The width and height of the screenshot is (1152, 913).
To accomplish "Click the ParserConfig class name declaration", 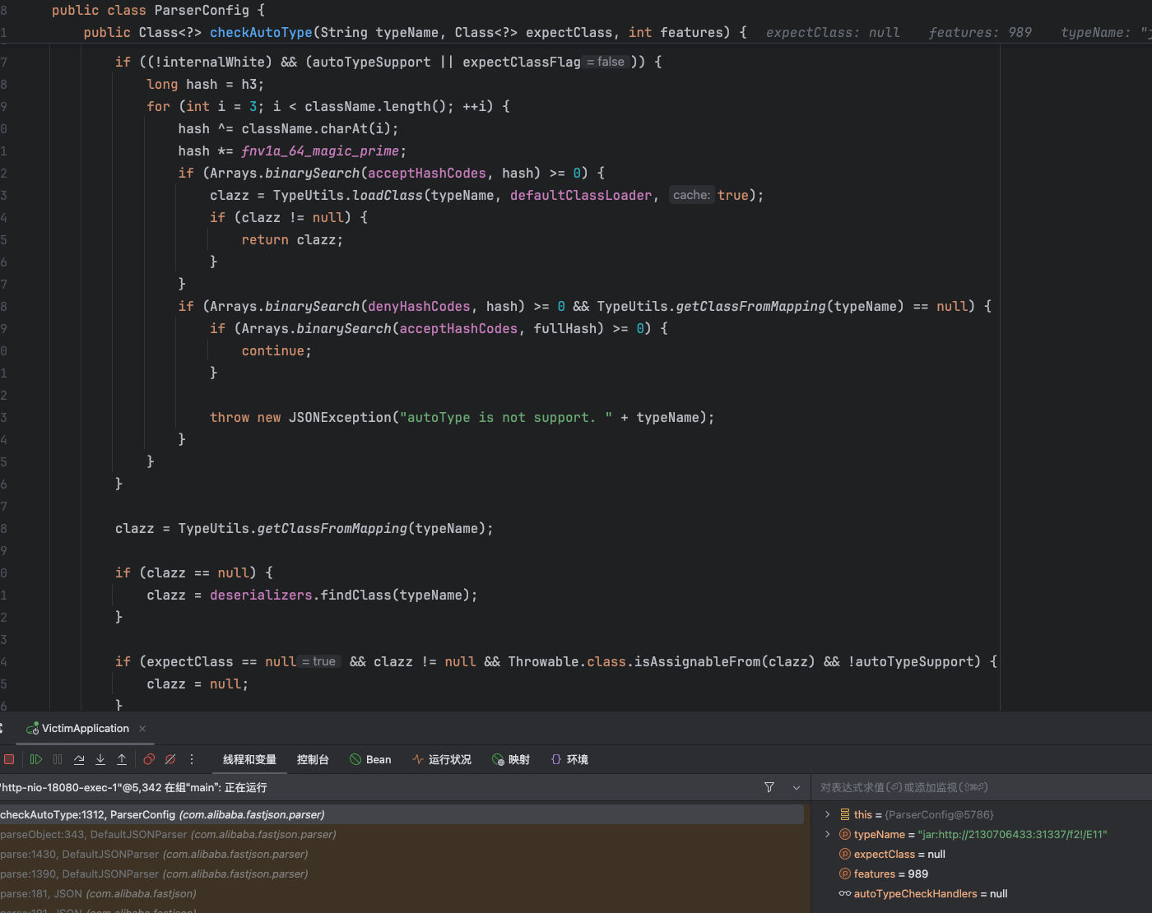I will click(202, 10).
